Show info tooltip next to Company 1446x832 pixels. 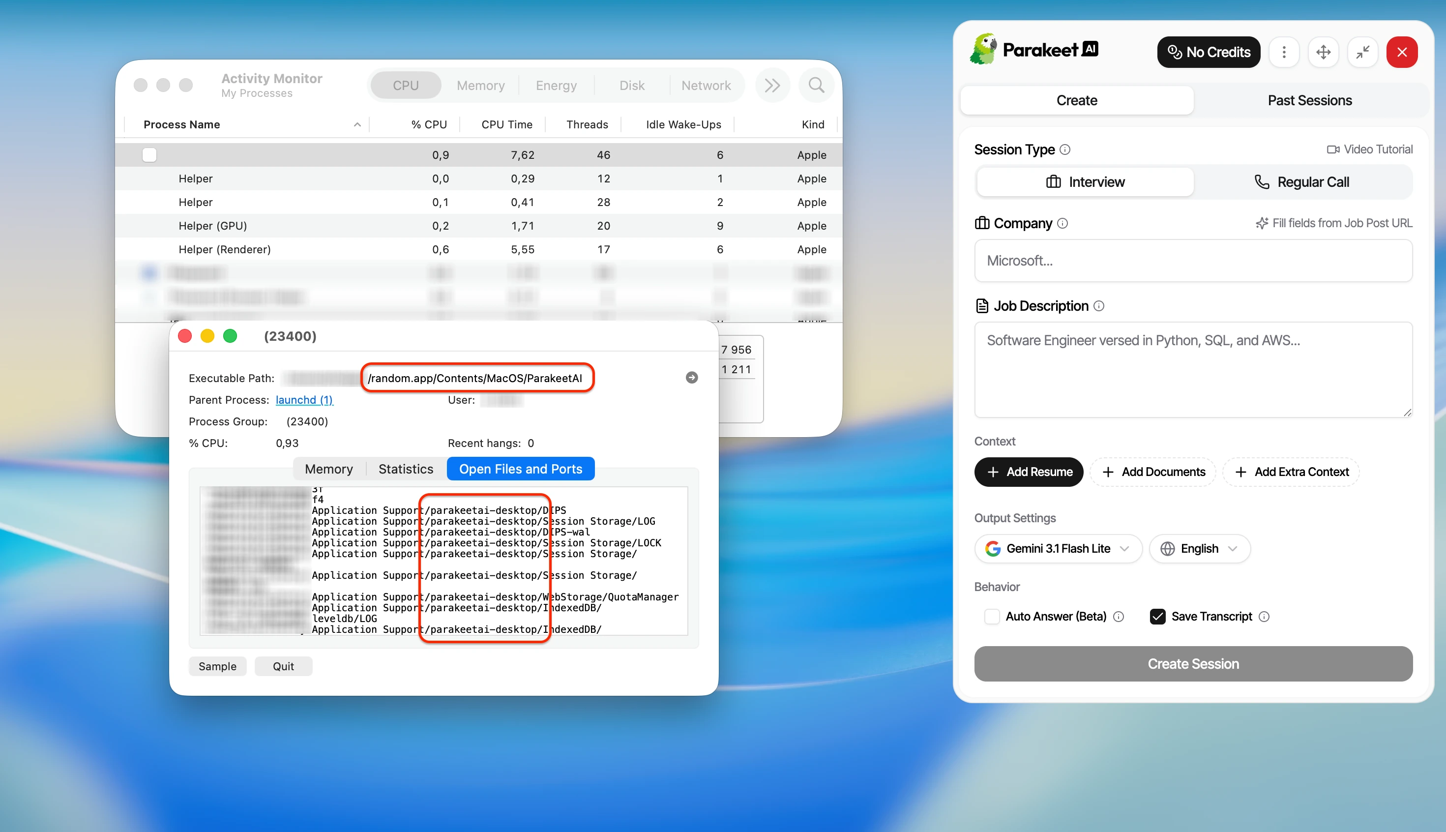(x=1062, y=223)
